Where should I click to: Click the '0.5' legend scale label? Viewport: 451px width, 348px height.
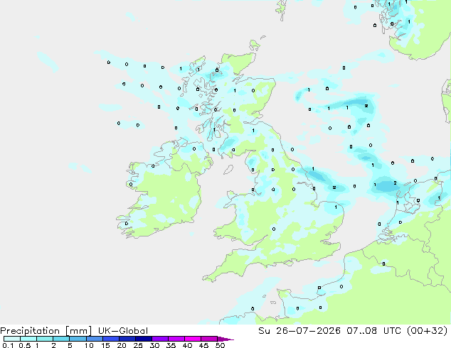coord(24,345)
